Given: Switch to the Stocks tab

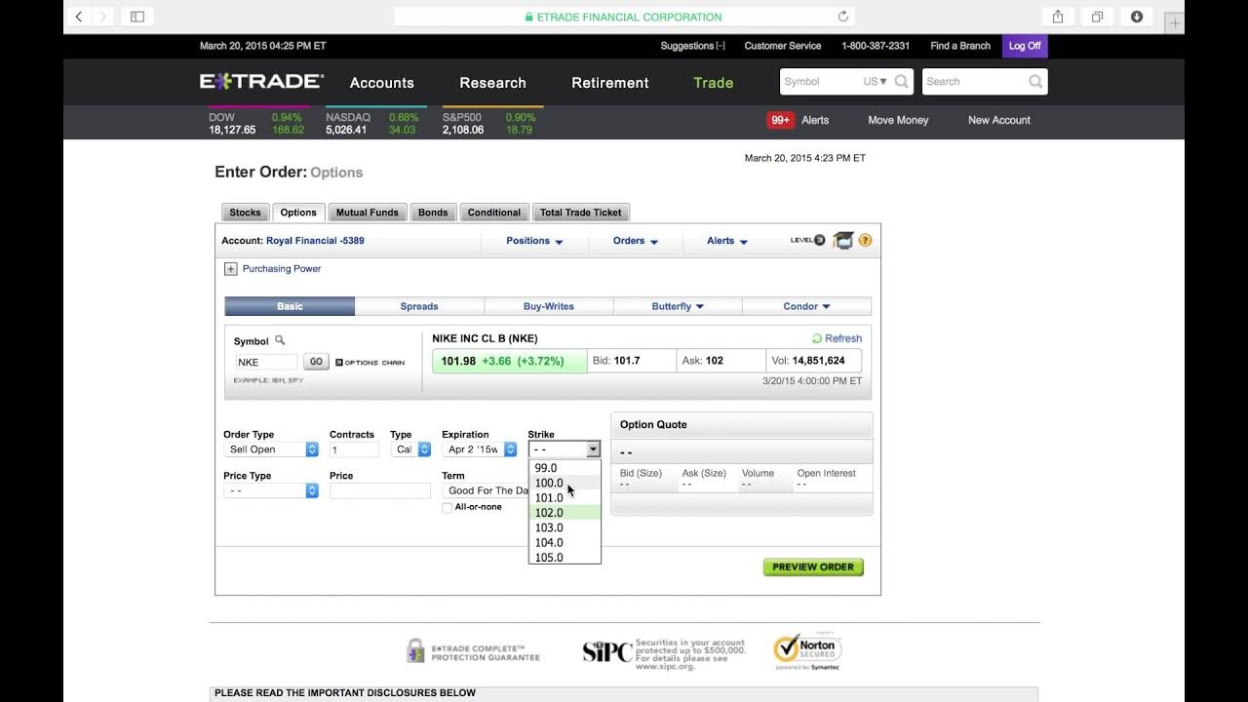Looking at the screenshot, I should pos(245,213).
